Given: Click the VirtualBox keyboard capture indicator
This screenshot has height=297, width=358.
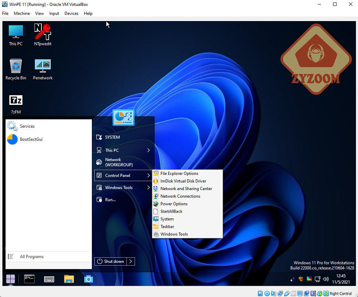Looking at the screenshot, I should (326, 293).
